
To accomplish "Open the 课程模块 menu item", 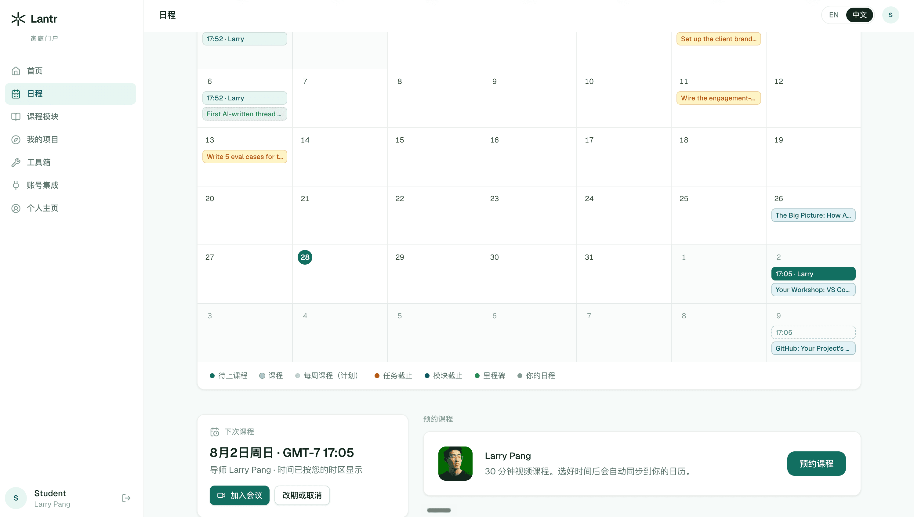I will (70, 117).
